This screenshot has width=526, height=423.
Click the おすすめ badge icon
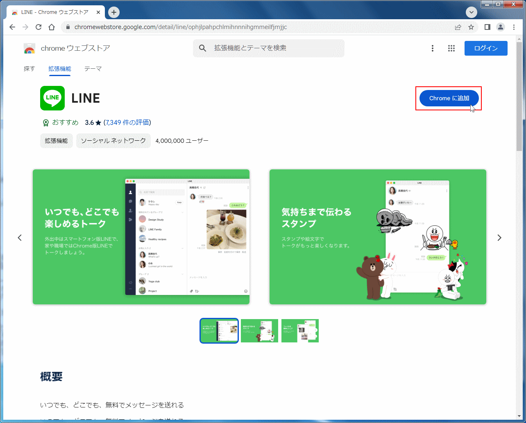[46, 123]
